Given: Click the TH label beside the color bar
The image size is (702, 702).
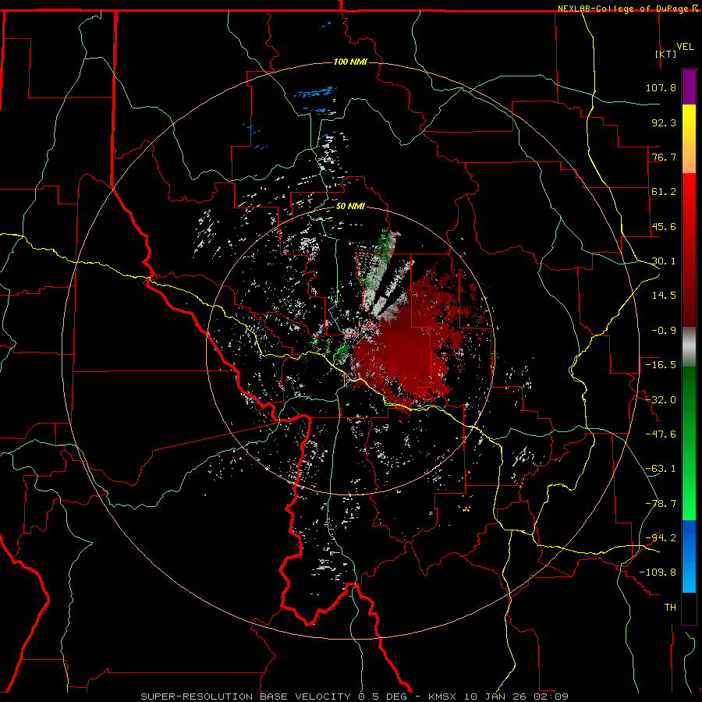Looking at the screenshot, I should coord(670,608).
